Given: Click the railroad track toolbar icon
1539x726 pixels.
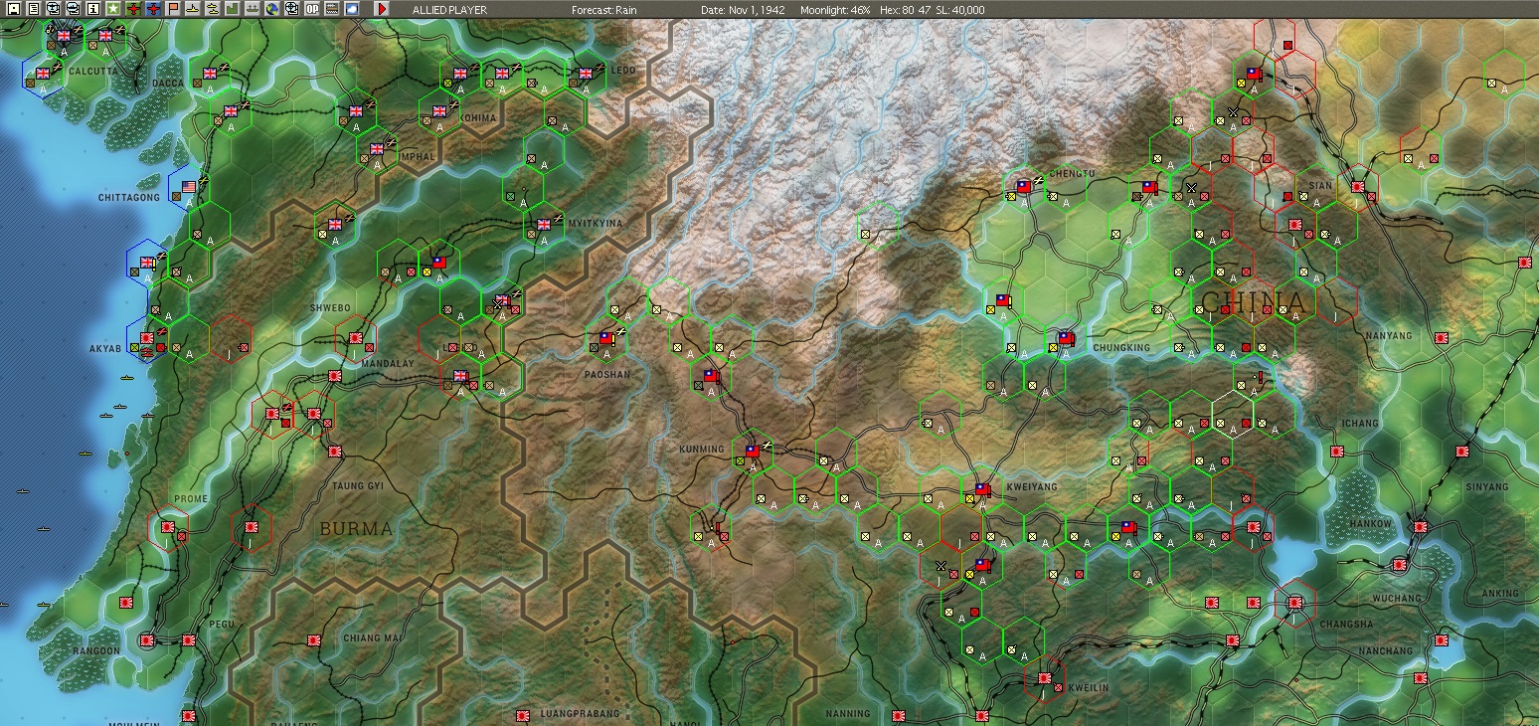Looking at the screenshot, I should click(x=332, y=9).
